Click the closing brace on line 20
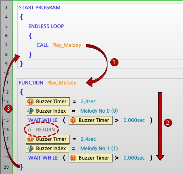Screen dimensions: 183x174 pyautogui.click(x=22, y=167)
